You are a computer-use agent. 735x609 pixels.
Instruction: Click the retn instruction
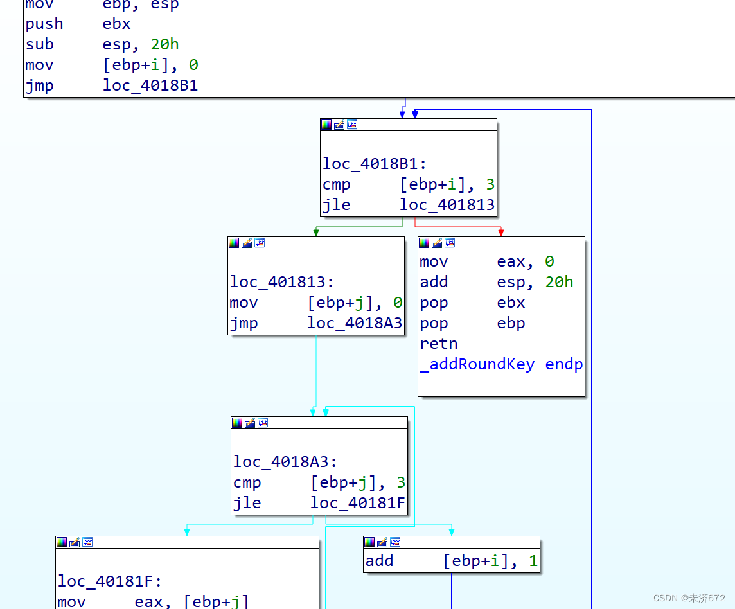point(439,344)
